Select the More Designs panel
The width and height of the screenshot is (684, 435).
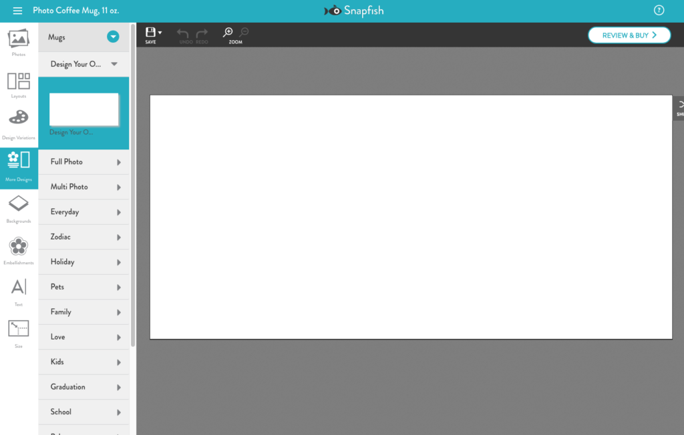[x=19, y=168]
